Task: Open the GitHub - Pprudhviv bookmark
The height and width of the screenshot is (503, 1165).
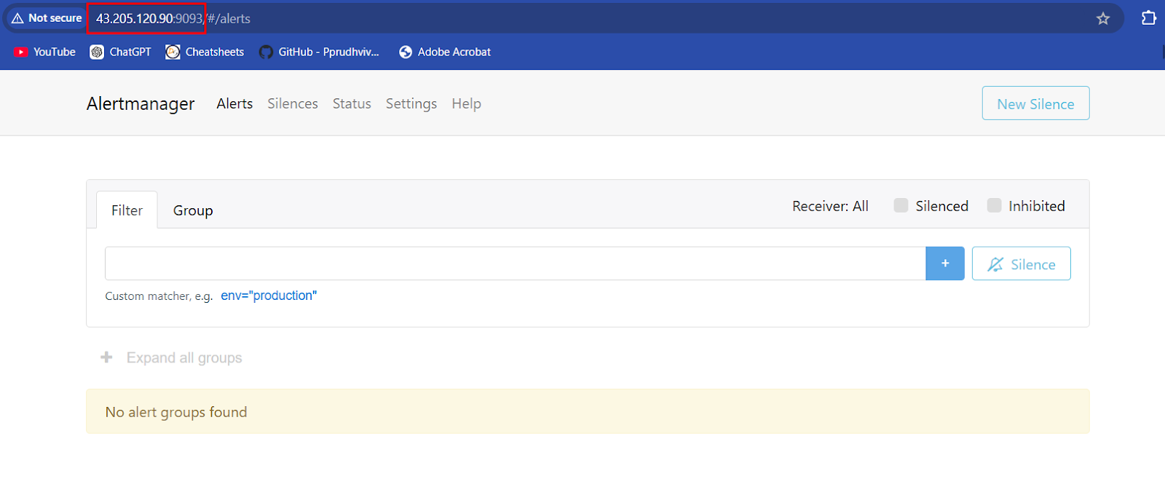Action: (319, 52)
